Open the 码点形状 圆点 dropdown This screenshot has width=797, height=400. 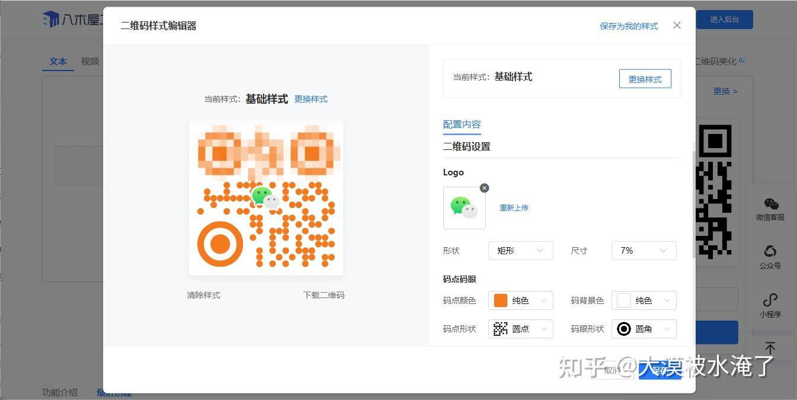[521, 329]
